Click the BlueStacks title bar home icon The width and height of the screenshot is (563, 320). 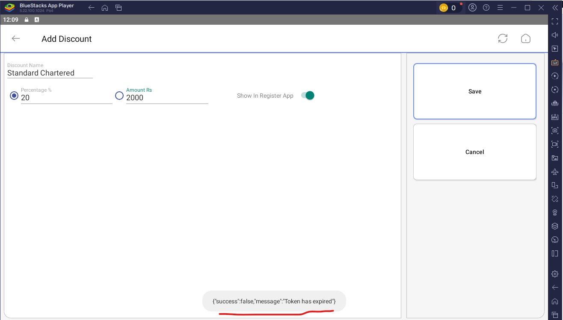point(105,8)
